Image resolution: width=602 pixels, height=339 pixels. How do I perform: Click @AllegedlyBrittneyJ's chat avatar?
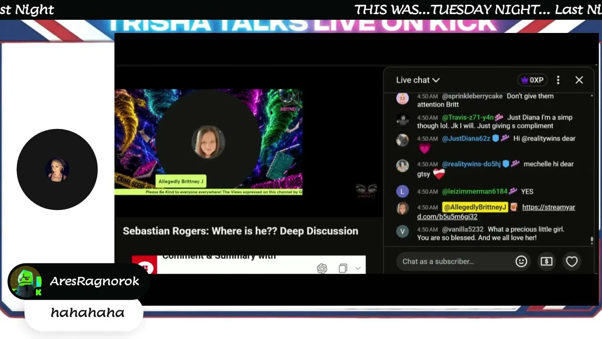[x=403, y=208]
